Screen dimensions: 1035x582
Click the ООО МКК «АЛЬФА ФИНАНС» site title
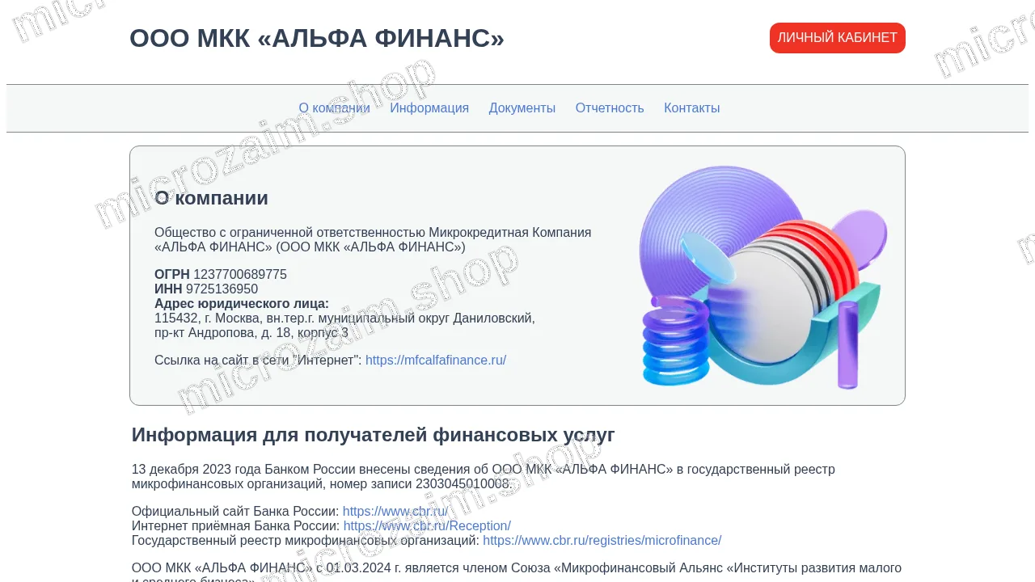click(x=317, y=39)
